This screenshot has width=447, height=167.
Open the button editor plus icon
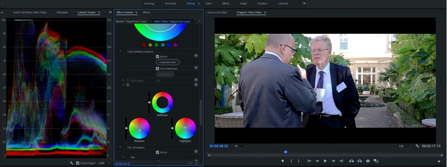439,161
